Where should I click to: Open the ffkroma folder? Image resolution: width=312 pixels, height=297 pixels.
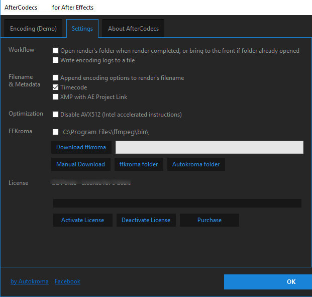[x=139, y=164]
